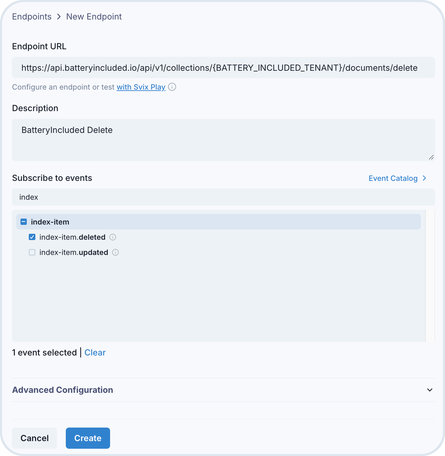This screenshot has width=445, height=456.
Task: Focus the Endpoint URL input field
Action: 223,68
